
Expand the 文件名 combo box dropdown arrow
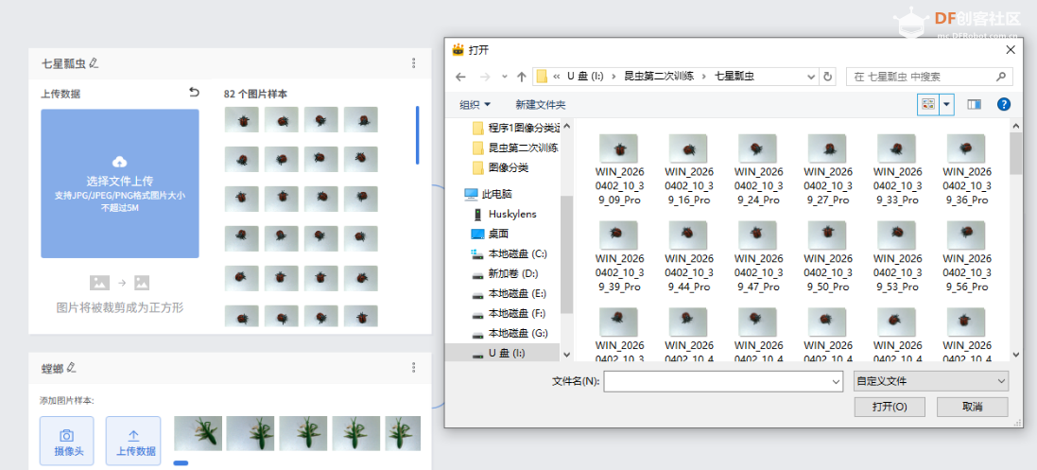[x=838, y=381]
